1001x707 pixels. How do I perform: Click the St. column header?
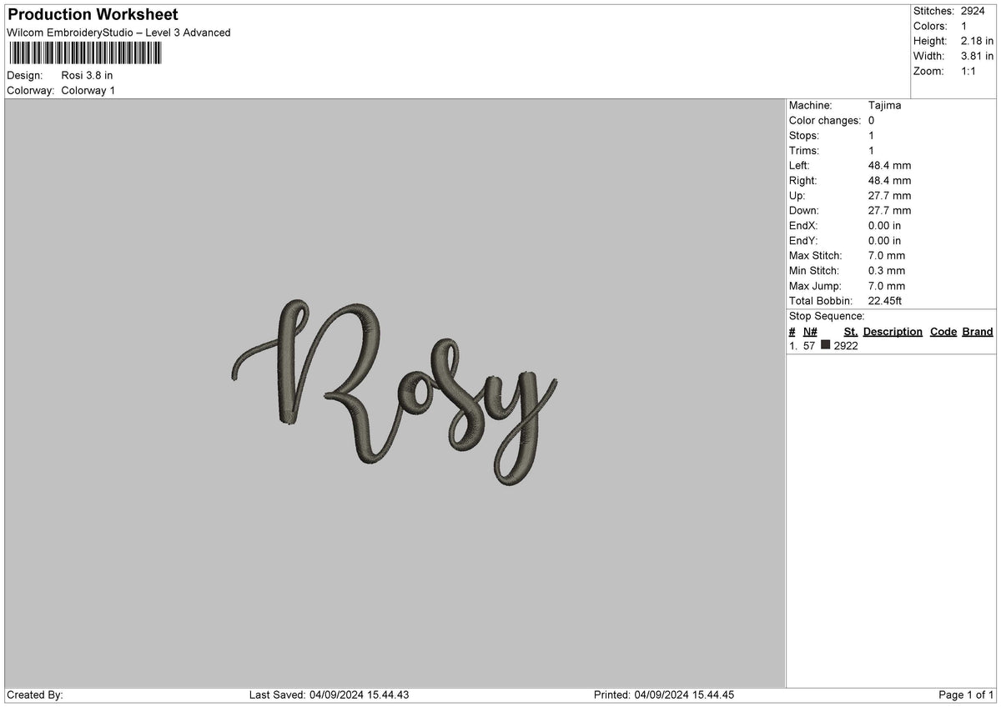click(850, 331)
